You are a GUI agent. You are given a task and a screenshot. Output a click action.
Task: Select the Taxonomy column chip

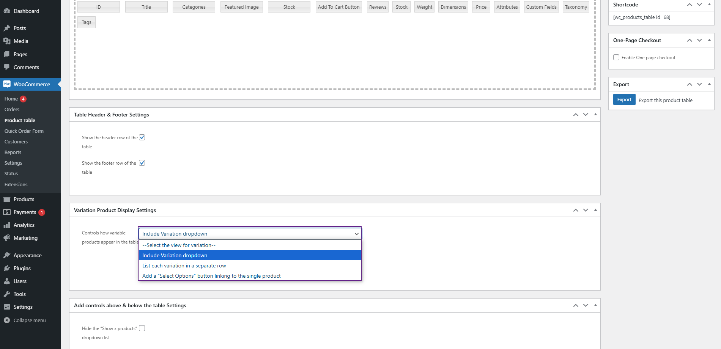coord(576,7)
